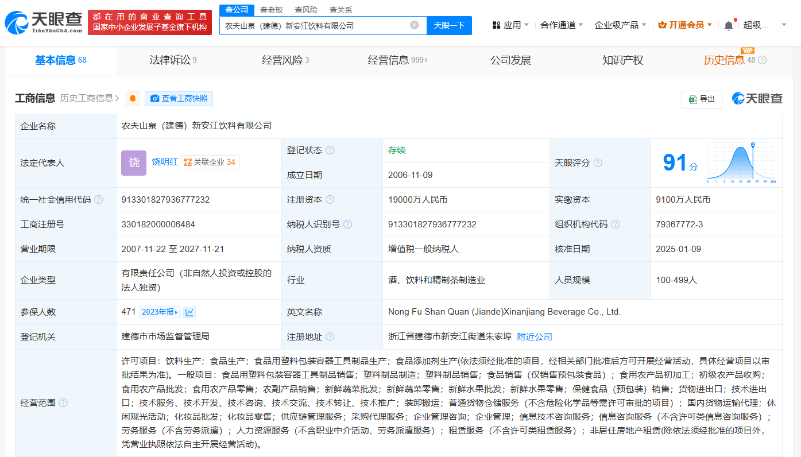Open legal representative 饶明红 profile link
Image resolution: width=801 pixels, height=457 pixels.
(x=164, y=162)
